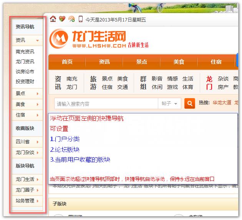Open the 资讯 main navigation tab
This screenshot has width=242, height=220.
(104, 62)
